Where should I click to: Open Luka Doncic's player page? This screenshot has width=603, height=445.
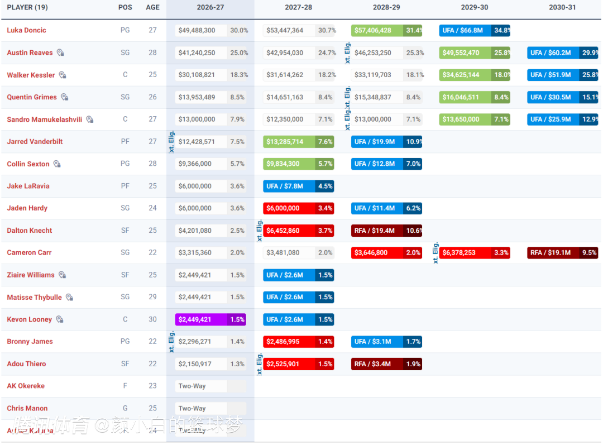(x=27, y=30)
